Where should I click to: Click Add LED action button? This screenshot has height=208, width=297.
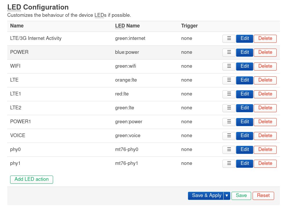(x=32, y=179)
